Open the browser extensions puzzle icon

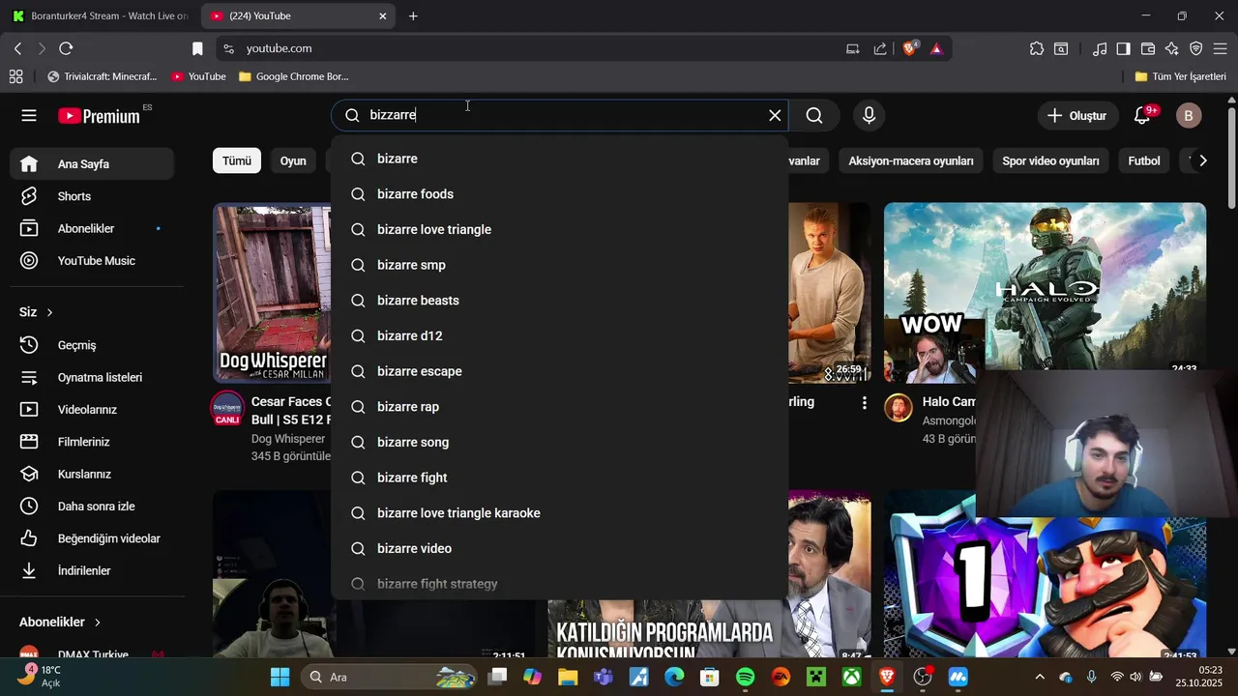[x=1037, y=48]
